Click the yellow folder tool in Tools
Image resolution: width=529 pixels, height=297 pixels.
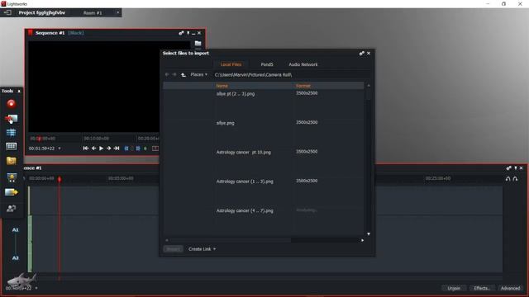pos(11,161)
